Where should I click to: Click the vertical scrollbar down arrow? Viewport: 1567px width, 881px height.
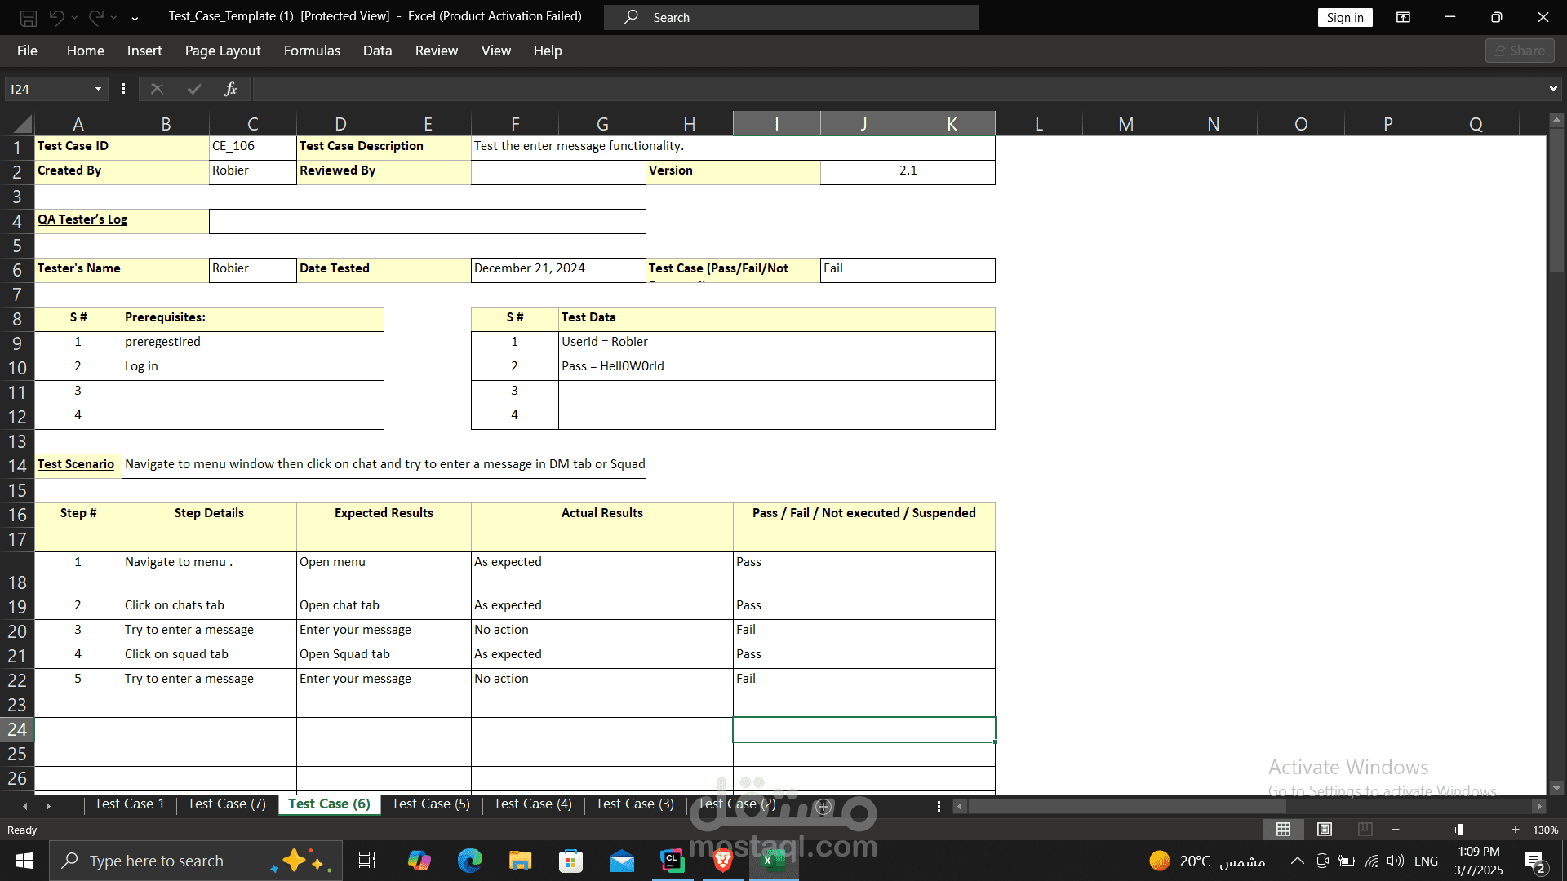(x=1556, y=788)
